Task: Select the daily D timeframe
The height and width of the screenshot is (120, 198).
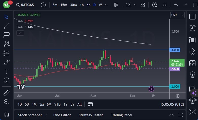Action: point(94,5)
